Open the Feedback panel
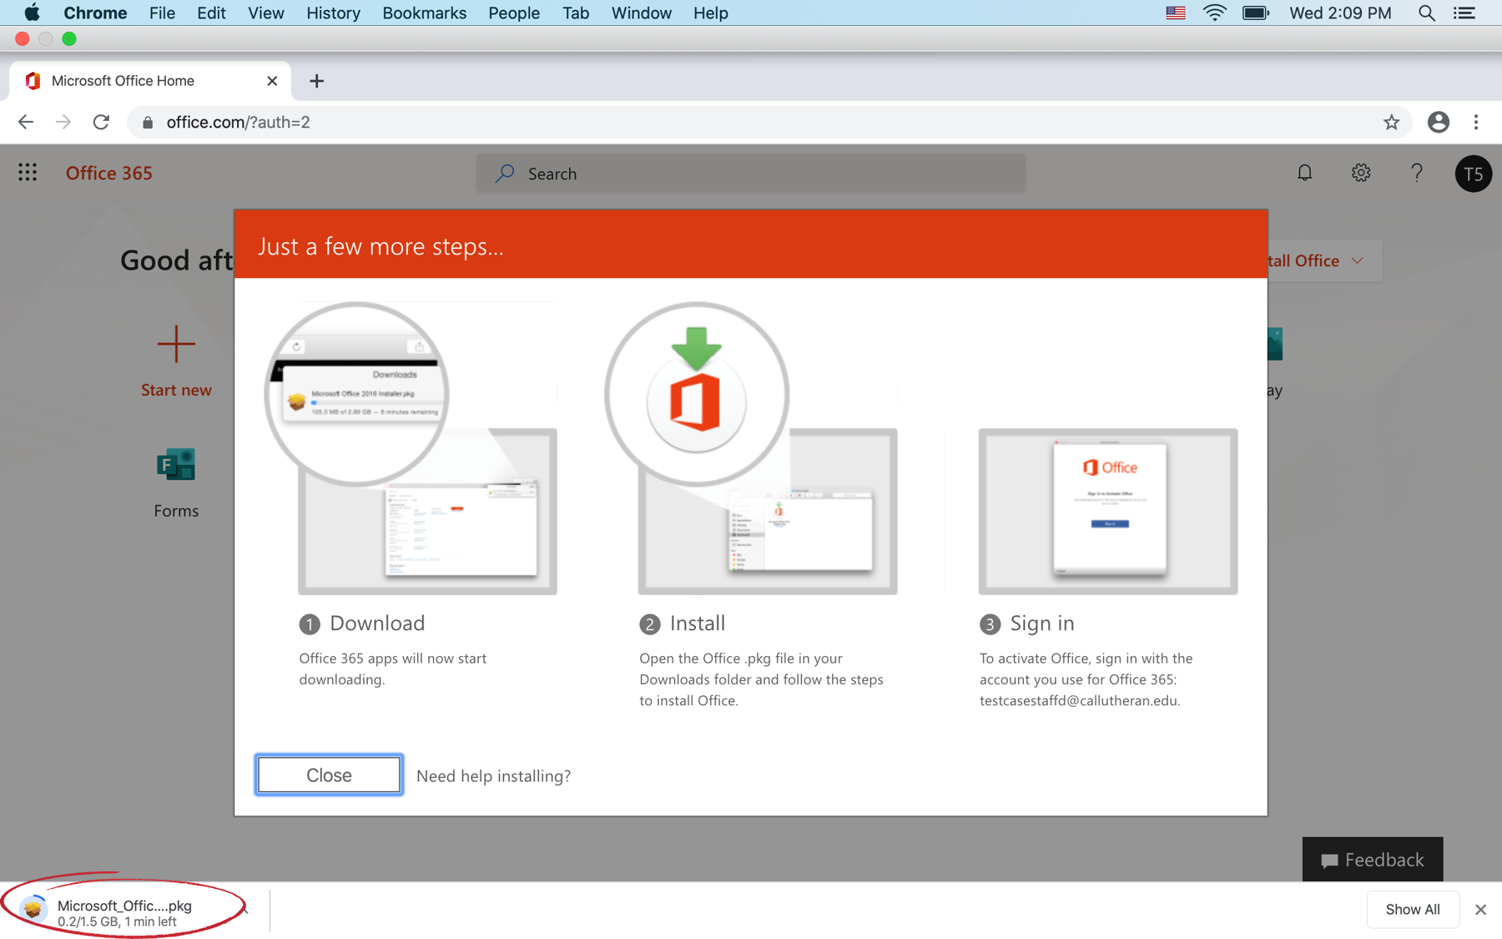 click(x=1373, y=860)
